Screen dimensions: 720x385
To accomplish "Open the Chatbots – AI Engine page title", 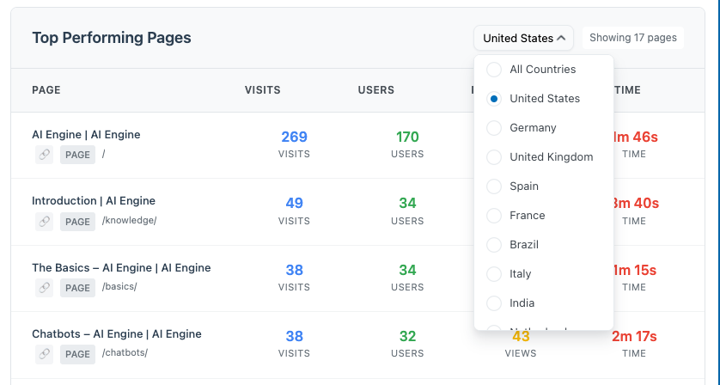I will pos(117,333).
